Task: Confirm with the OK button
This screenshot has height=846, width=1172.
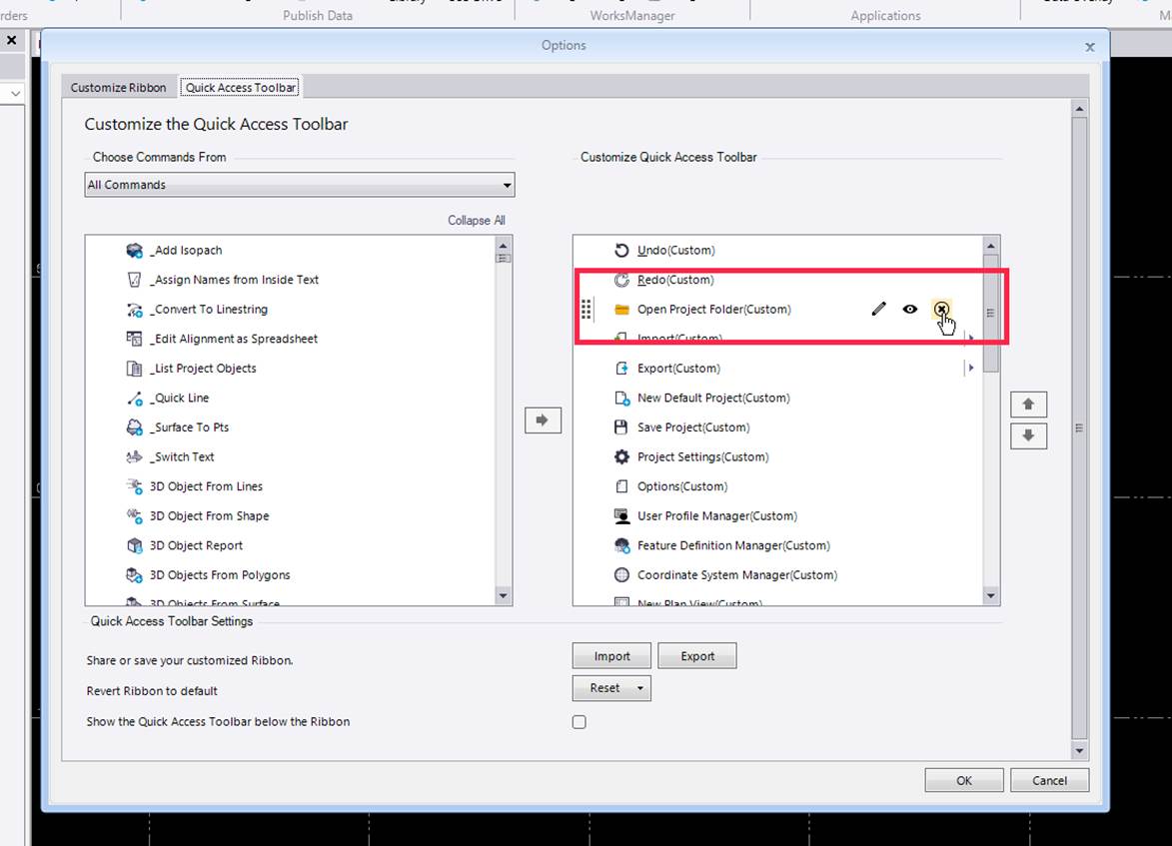Action: click(964, 780)
